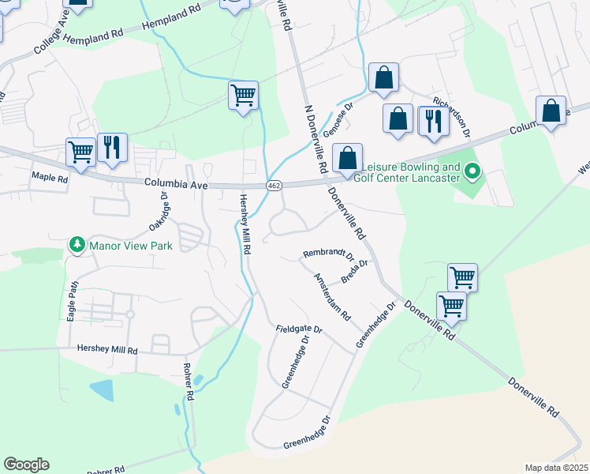Click the upper grocery cart marker near Donerville Rd
The width and height of the screenshot is (590, 474).
click(463, 278)
